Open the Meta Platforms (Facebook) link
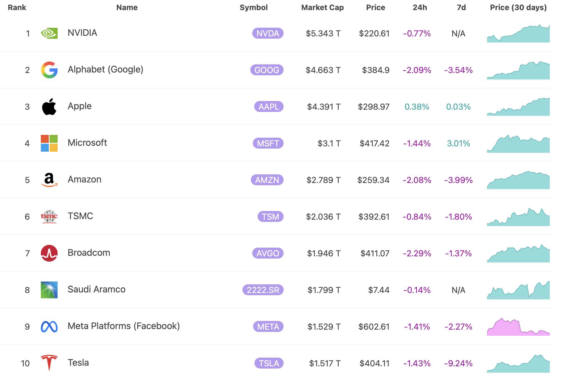 pyautogui.click(x=124, y=326)
